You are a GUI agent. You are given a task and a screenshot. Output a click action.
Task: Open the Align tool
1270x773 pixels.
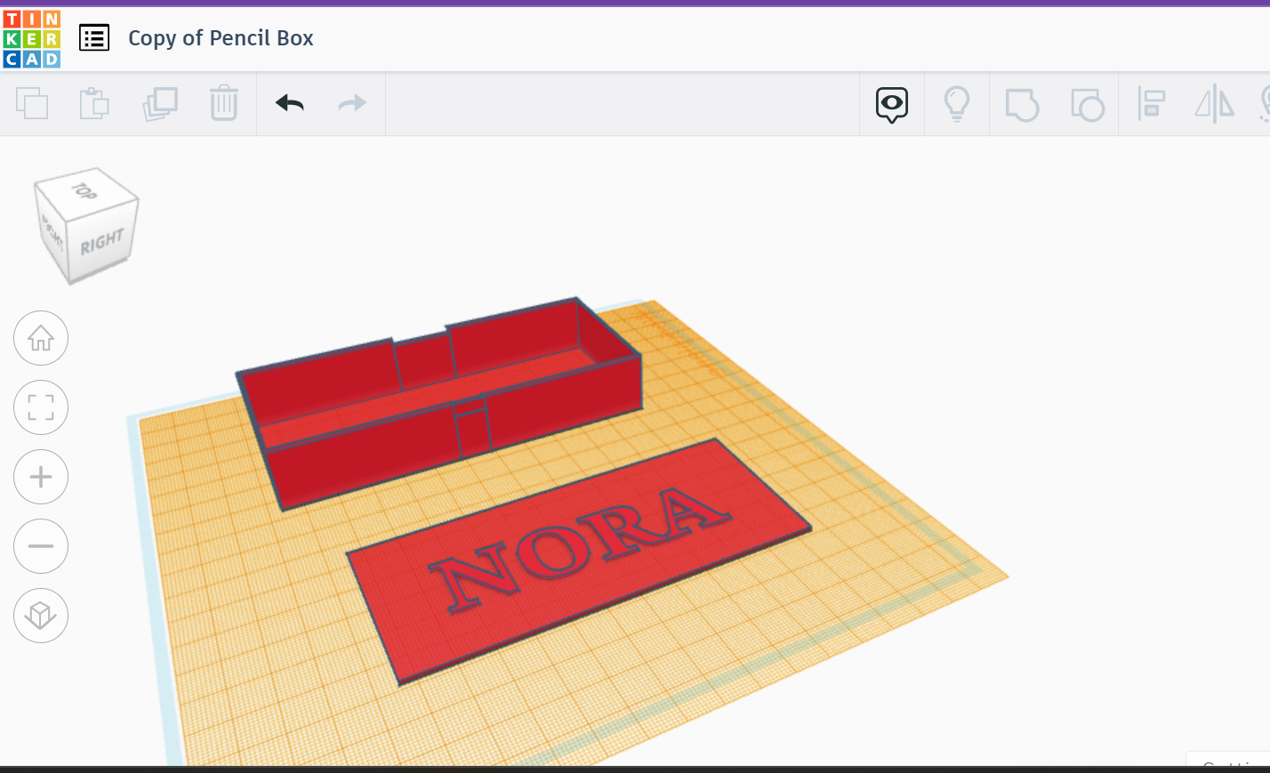(1152, 103)
